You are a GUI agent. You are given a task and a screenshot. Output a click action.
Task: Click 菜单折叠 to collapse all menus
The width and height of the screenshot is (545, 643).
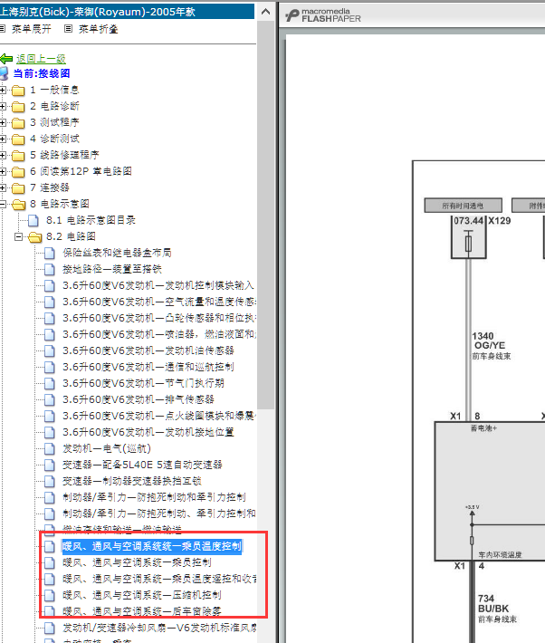click(99, 29)
